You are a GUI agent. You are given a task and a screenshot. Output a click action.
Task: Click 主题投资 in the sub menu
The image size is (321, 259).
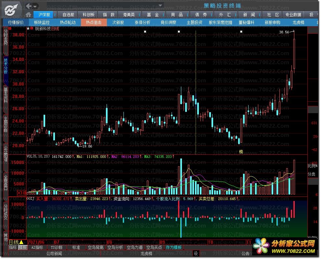pos(194,22)
